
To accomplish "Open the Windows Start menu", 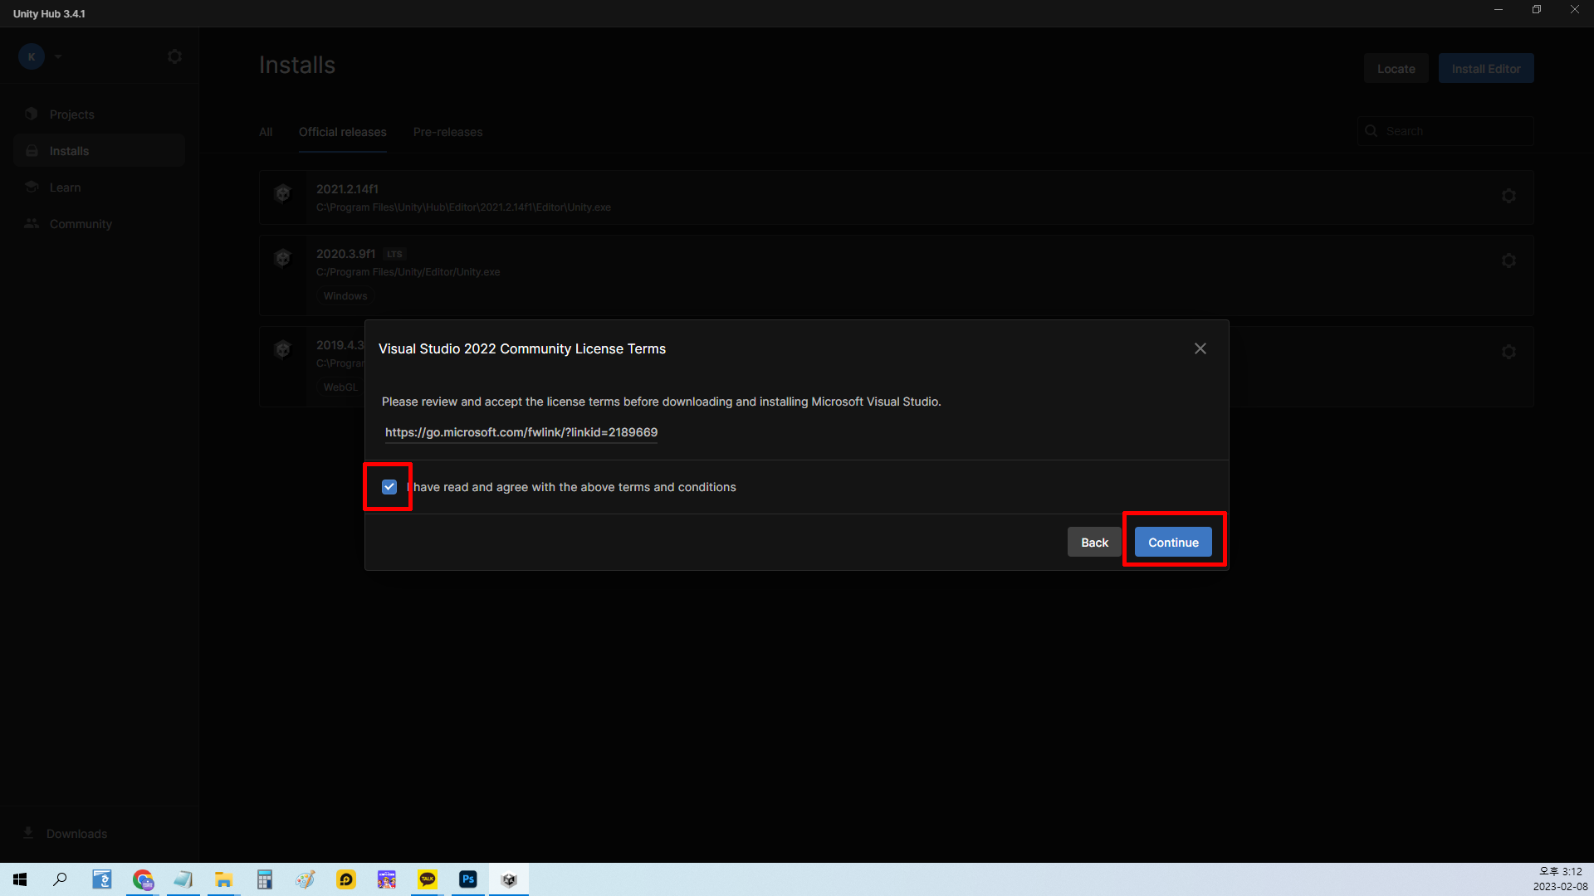I will point(20,879).
